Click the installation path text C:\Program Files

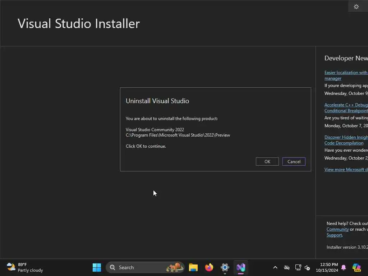coord(178,135)
